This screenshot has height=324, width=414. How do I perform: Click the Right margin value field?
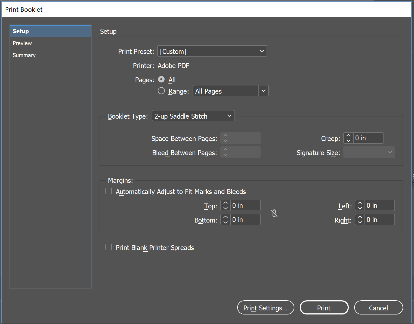click(x=379, y=220)
